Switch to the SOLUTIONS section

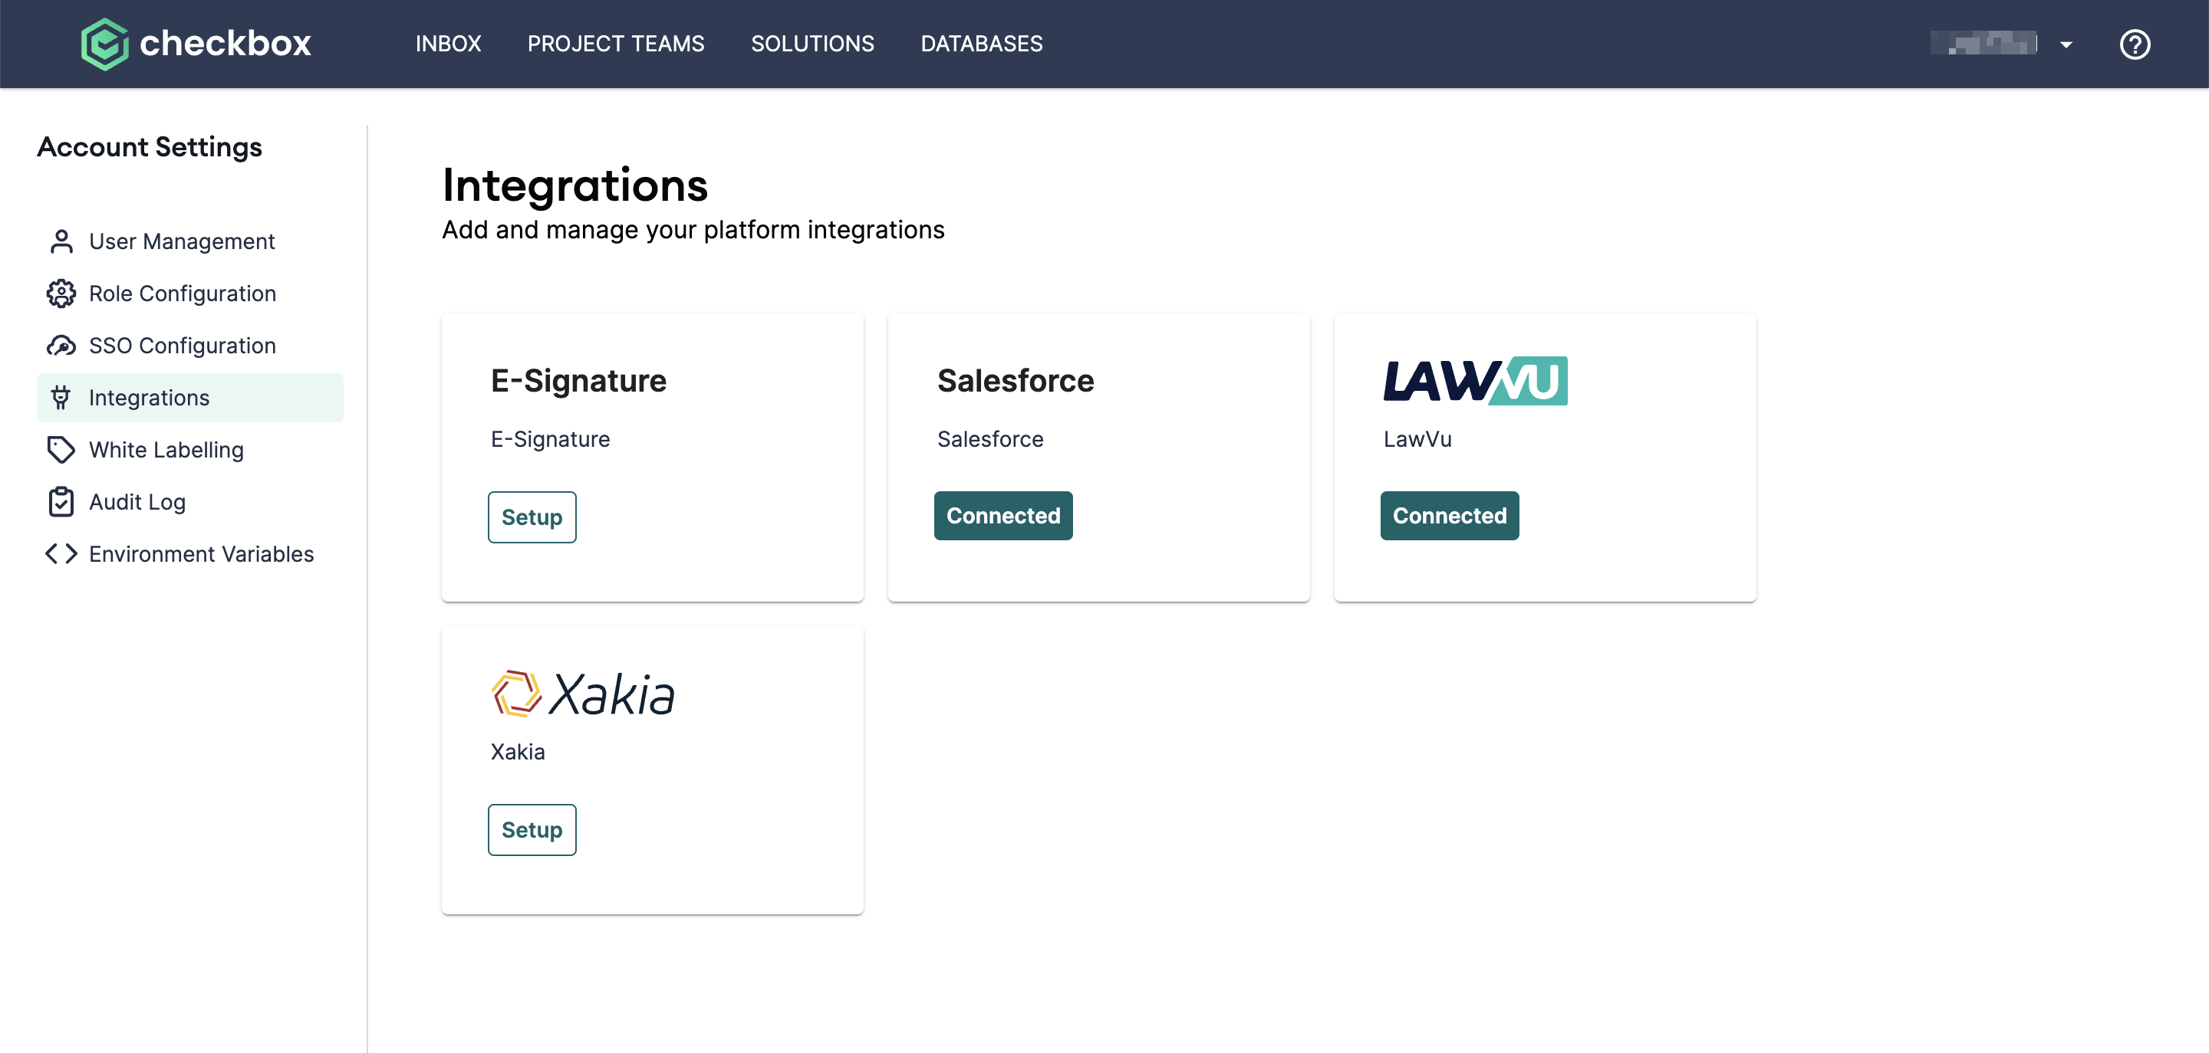point(812,44)
